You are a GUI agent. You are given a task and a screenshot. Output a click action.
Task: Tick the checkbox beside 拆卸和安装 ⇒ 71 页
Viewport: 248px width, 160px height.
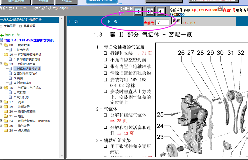click(x=105, y=53)
